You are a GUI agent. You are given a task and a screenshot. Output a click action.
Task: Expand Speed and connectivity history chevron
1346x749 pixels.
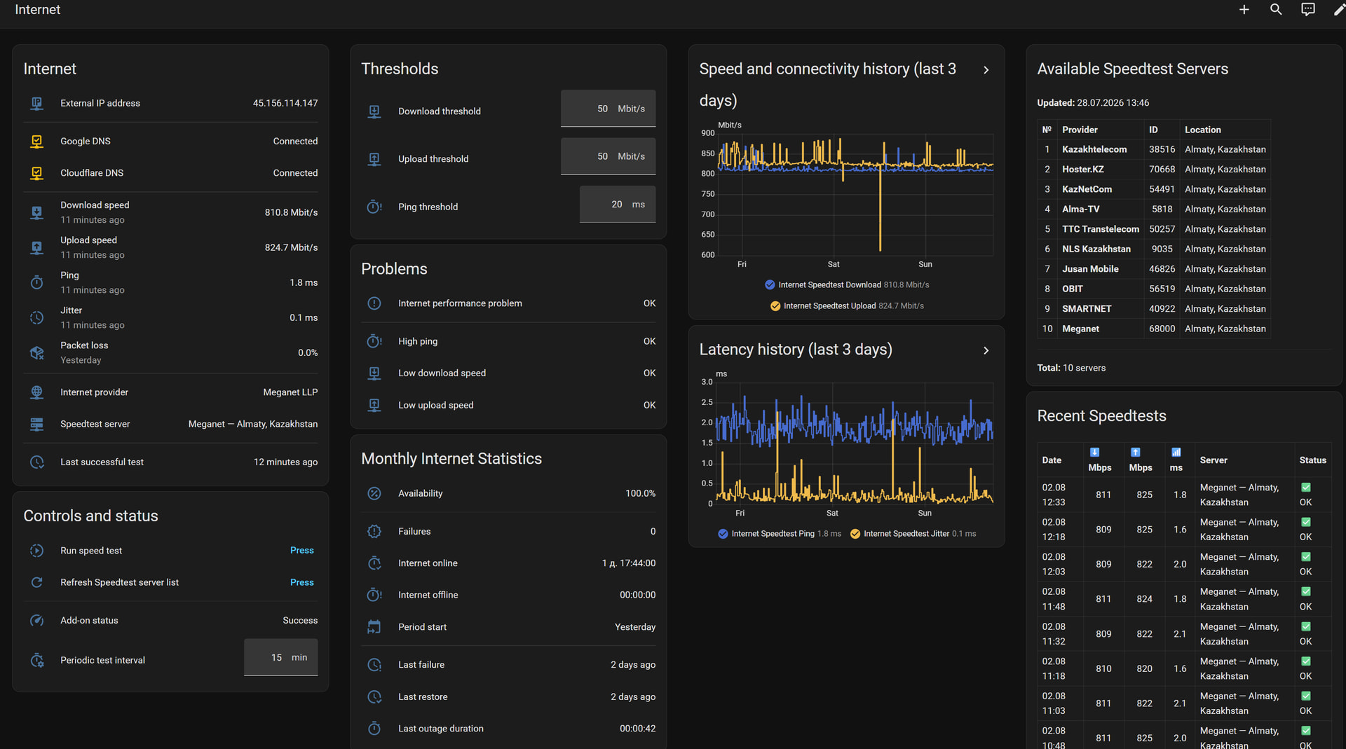click(986, 70)
